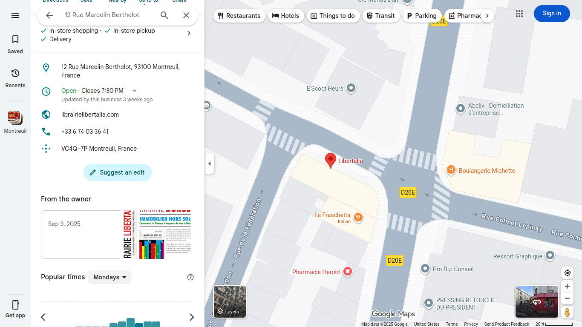Zoom out with the minus button
Screen dimensions: 582x327
[x=567, y=298]
